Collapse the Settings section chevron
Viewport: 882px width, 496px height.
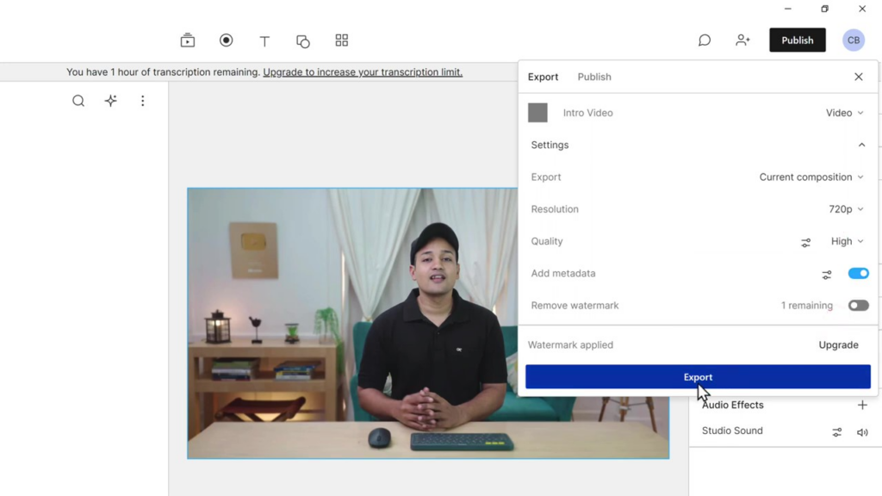[x=861, y=145]
